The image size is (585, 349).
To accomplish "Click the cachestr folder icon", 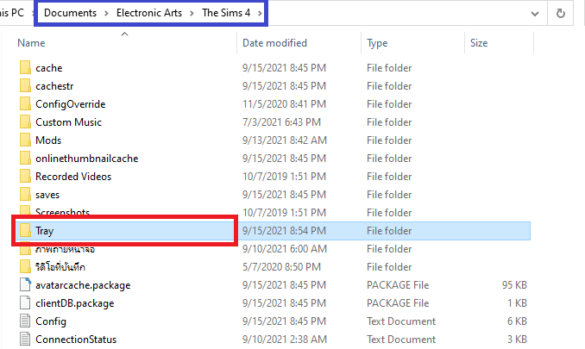I will pyautogui.click(x=25, y=85).
